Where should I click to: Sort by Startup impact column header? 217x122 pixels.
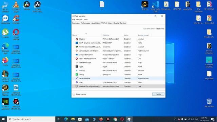(144, 35)
